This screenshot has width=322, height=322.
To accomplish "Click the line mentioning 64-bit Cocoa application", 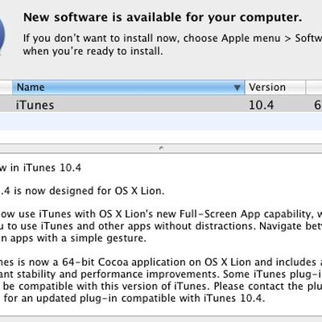I will point(161,262).
